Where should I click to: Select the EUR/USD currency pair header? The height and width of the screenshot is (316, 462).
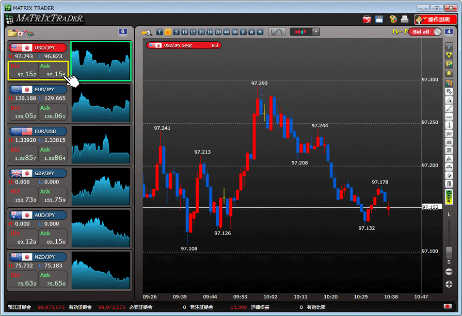coord(38,131)
